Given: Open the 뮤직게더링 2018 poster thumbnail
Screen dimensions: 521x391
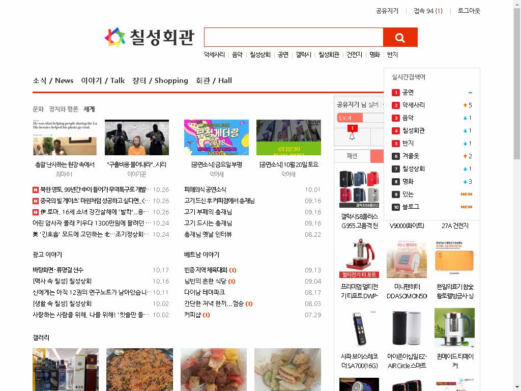Looking at the screenshot, I should 216,137.
